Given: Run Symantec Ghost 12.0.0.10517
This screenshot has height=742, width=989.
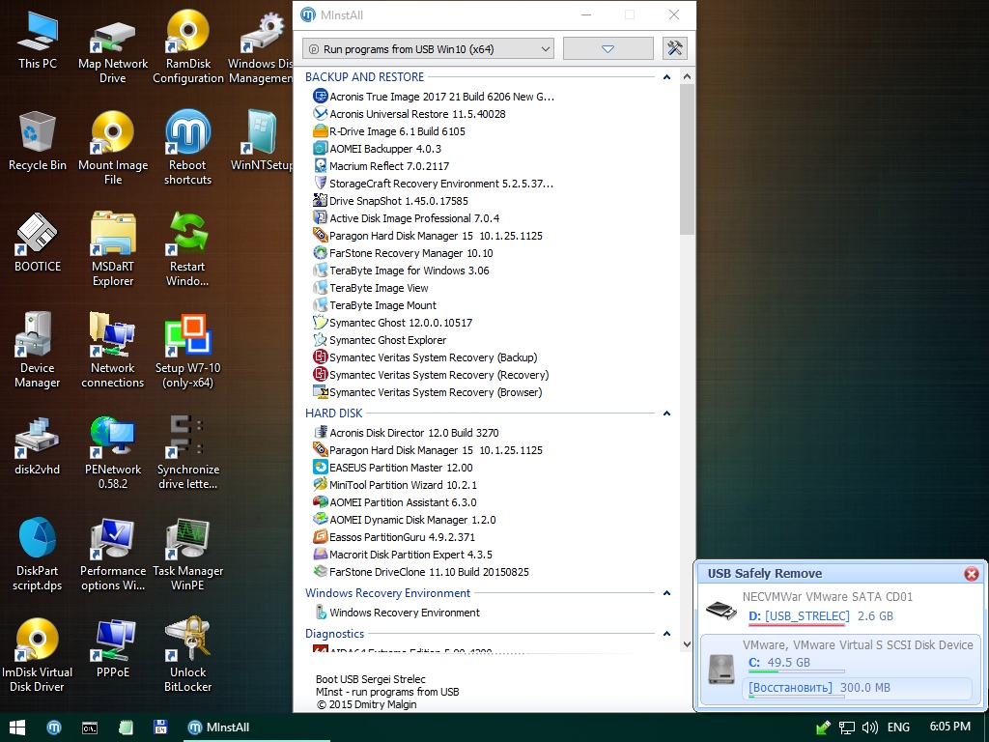Looking at the screenshot, I should [x=392, y=323].
